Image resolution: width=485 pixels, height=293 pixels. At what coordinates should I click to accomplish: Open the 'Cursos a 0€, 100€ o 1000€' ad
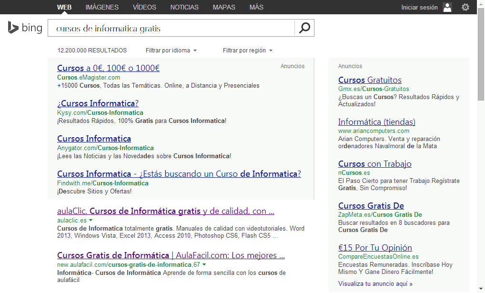point(108,68)
